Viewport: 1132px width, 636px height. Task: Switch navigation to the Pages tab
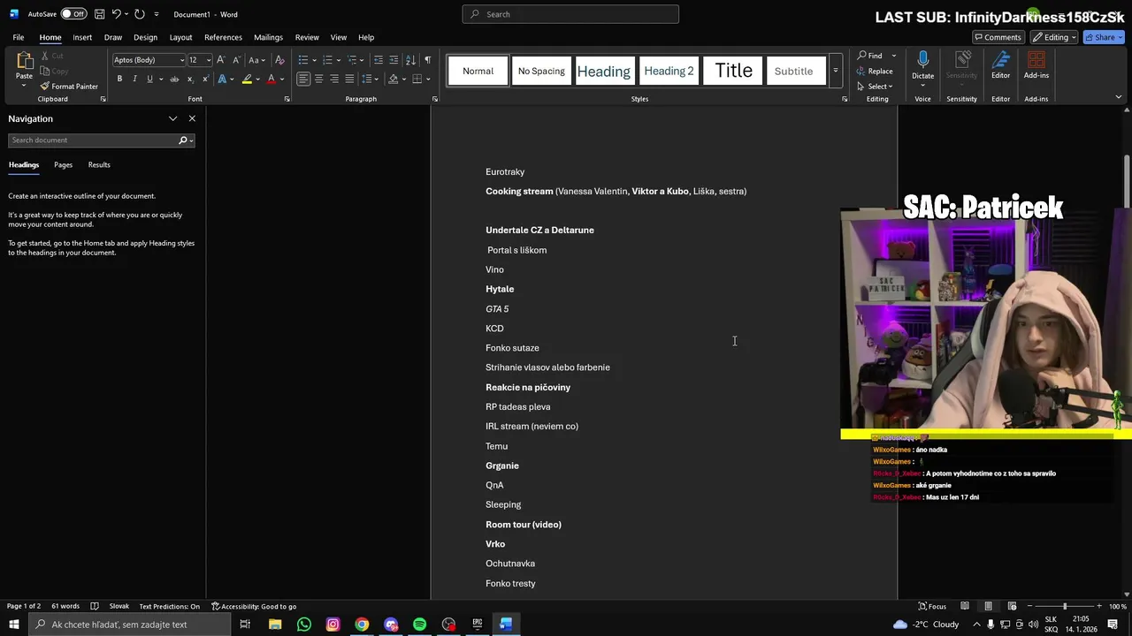coord(63,165)
